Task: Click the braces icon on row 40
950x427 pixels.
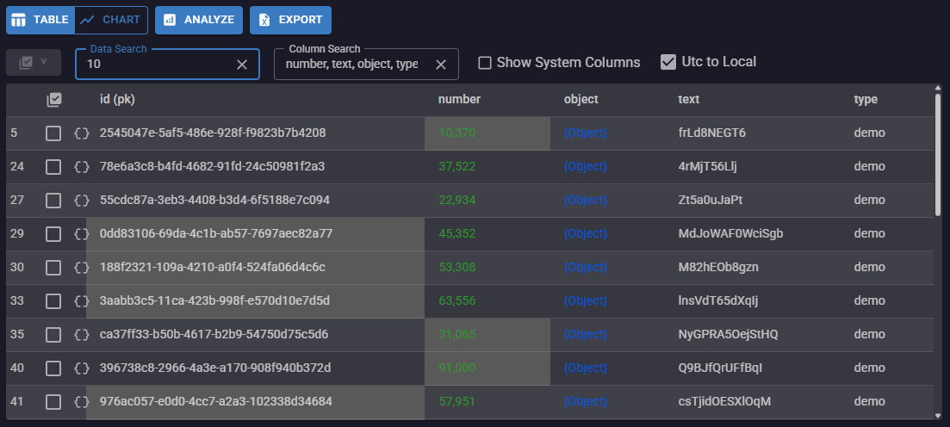Action: click(82, 368)
